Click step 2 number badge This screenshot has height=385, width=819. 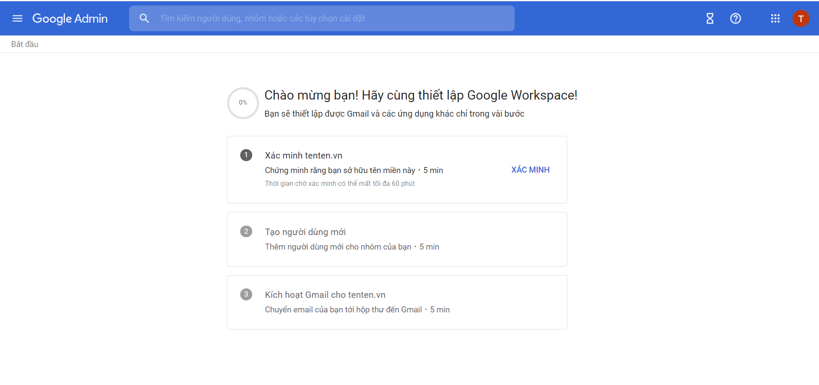pos(246,232)
